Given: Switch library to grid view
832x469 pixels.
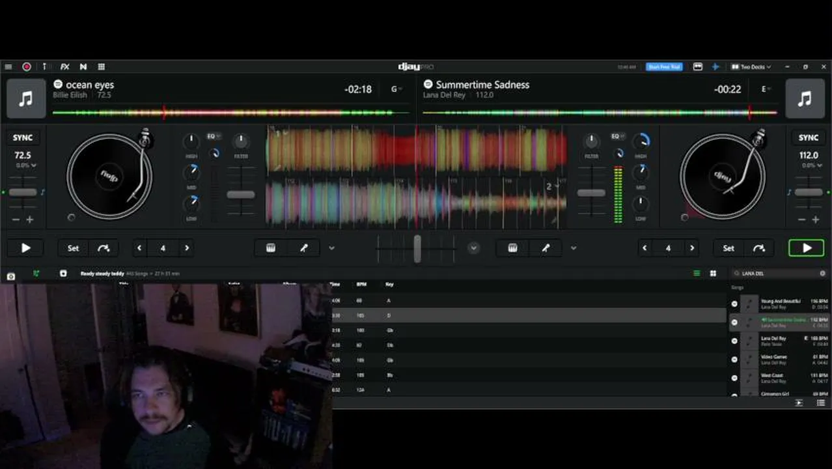Looking at the screenshot, I should 713,274.
